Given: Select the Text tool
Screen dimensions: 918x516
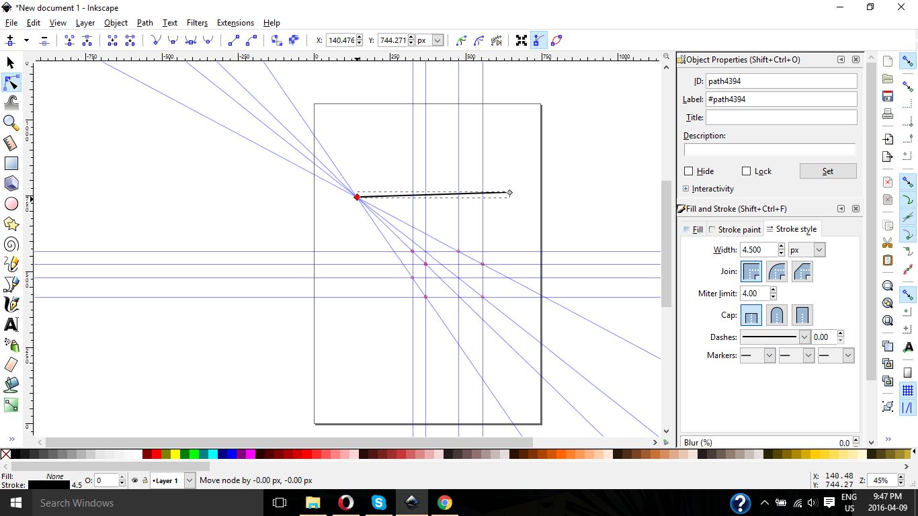Looking at the screenshot, I should click(x=11, y=324).
